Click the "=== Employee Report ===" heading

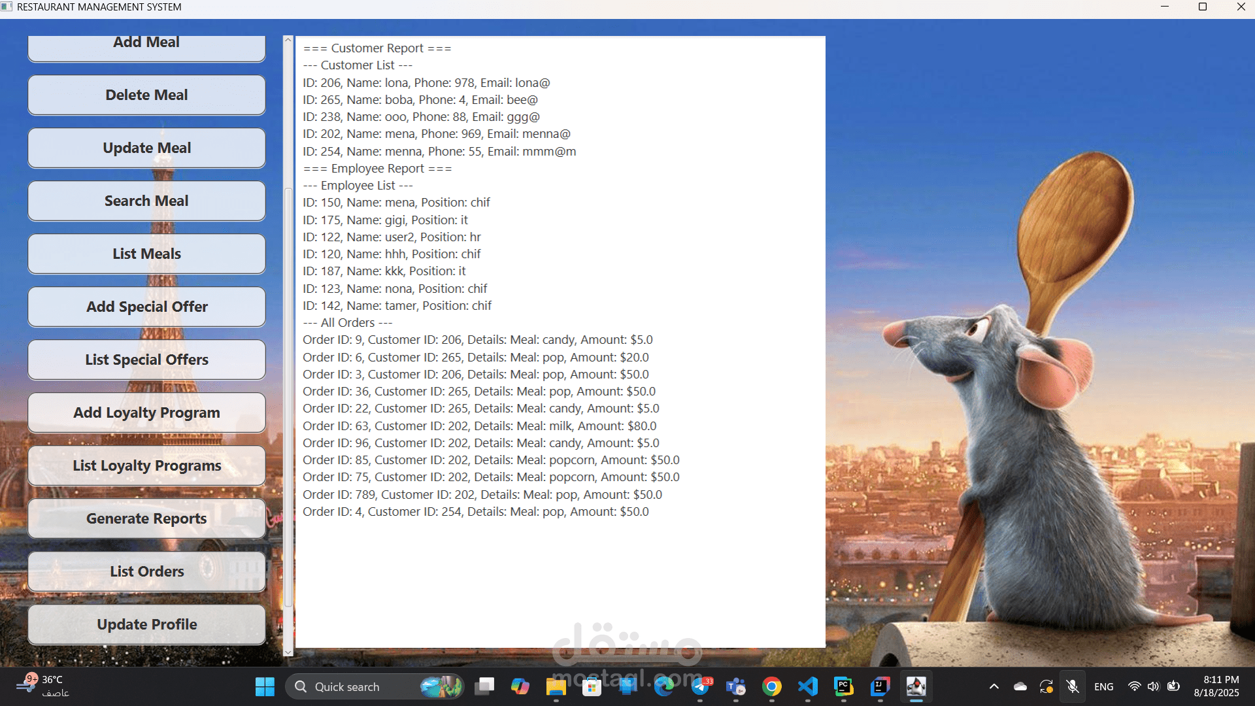click(377, 168)
